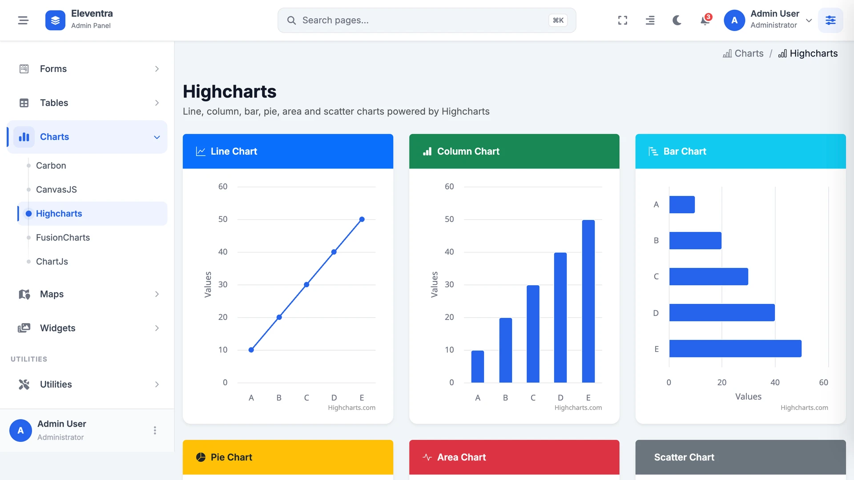854x480 pixels.
Task: Expand the Tables menu chevron
Action: (x=157, y=103)
